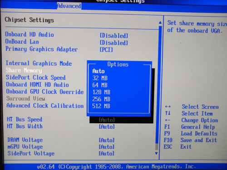Screen dimensions: 227x170
Task: Click the scroll up arrow
Action: (160, 23)
